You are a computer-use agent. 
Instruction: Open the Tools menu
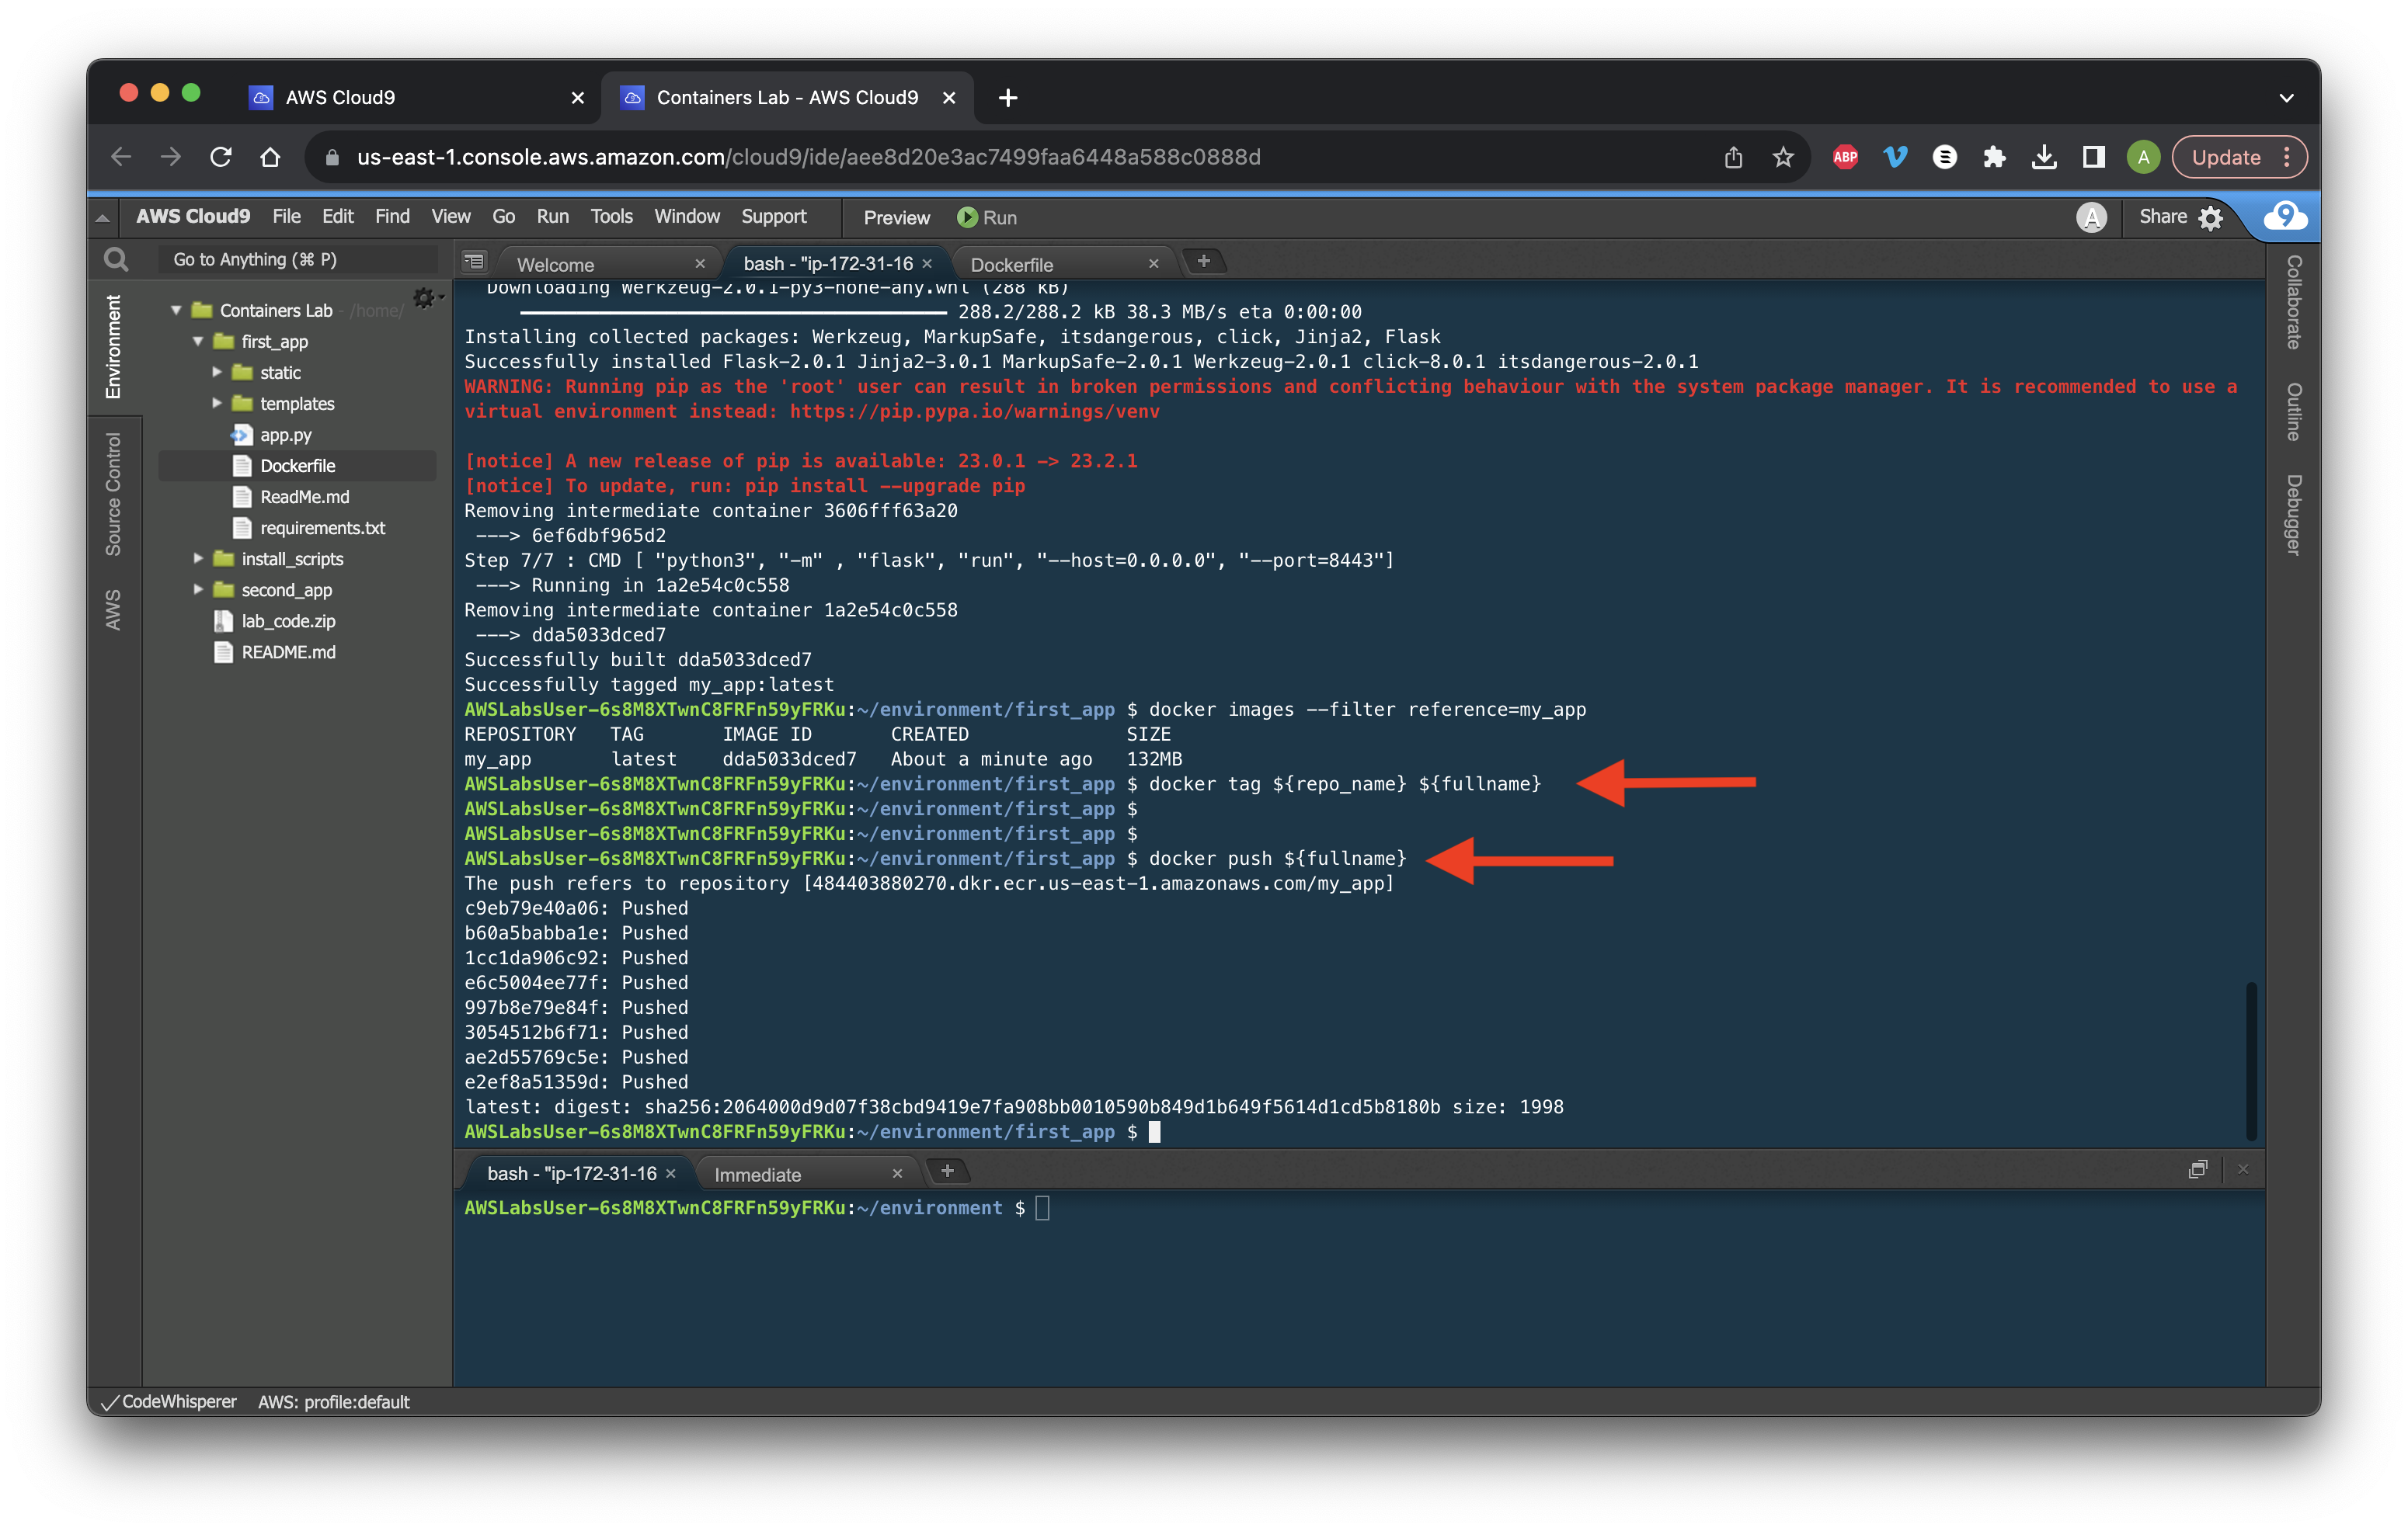(611, 216)
